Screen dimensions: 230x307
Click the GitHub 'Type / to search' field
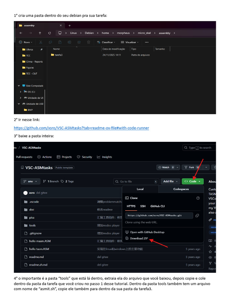pyautogui.click(x=199, y=148)
